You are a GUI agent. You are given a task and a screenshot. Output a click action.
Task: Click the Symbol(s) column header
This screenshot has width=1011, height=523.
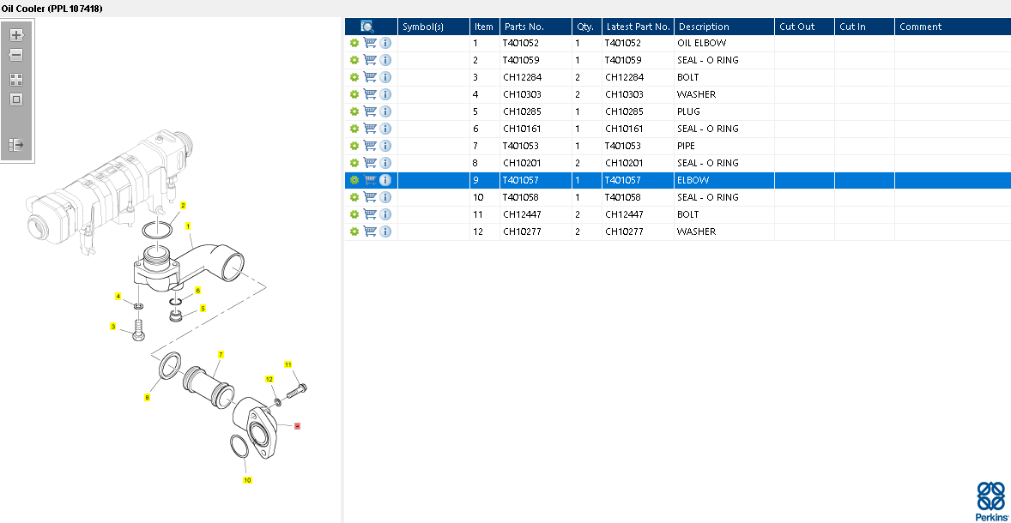pyautogui.click(x=434, y=27)
